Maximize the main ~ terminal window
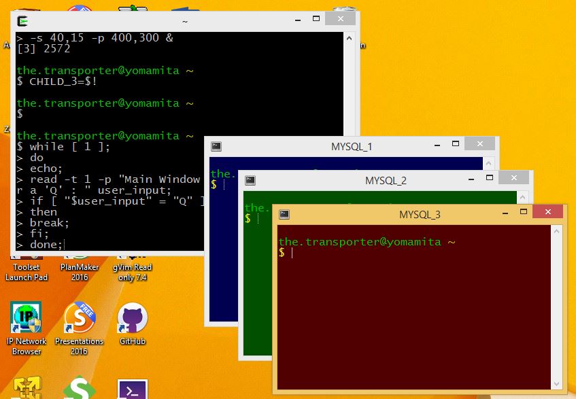This screenshot has height=399, width=576. pyautogui.click(x=316, y=19)
